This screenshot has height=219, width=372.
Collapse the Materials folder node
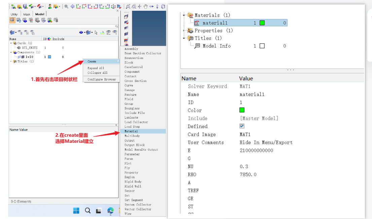184,15
